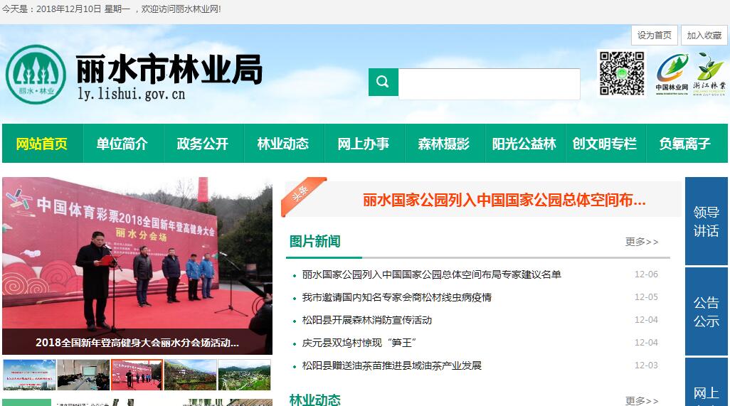Open the 领导讲话 side panel
730x406 pixels.
(707, 221)
